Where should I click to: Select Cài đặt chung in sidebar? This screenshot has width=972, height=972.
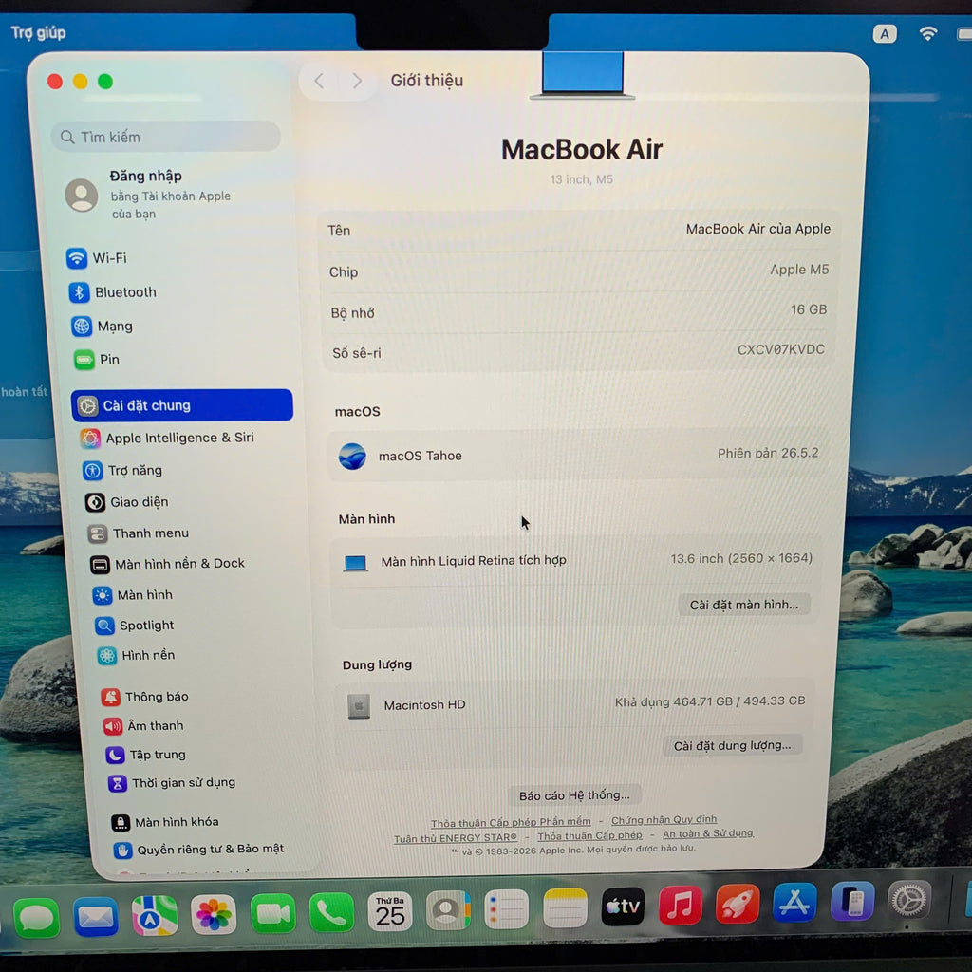tap(181, 405)
